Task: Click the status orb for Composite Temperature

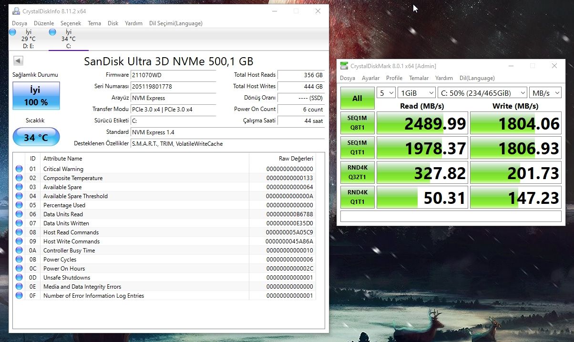Action: click(19, 178)
